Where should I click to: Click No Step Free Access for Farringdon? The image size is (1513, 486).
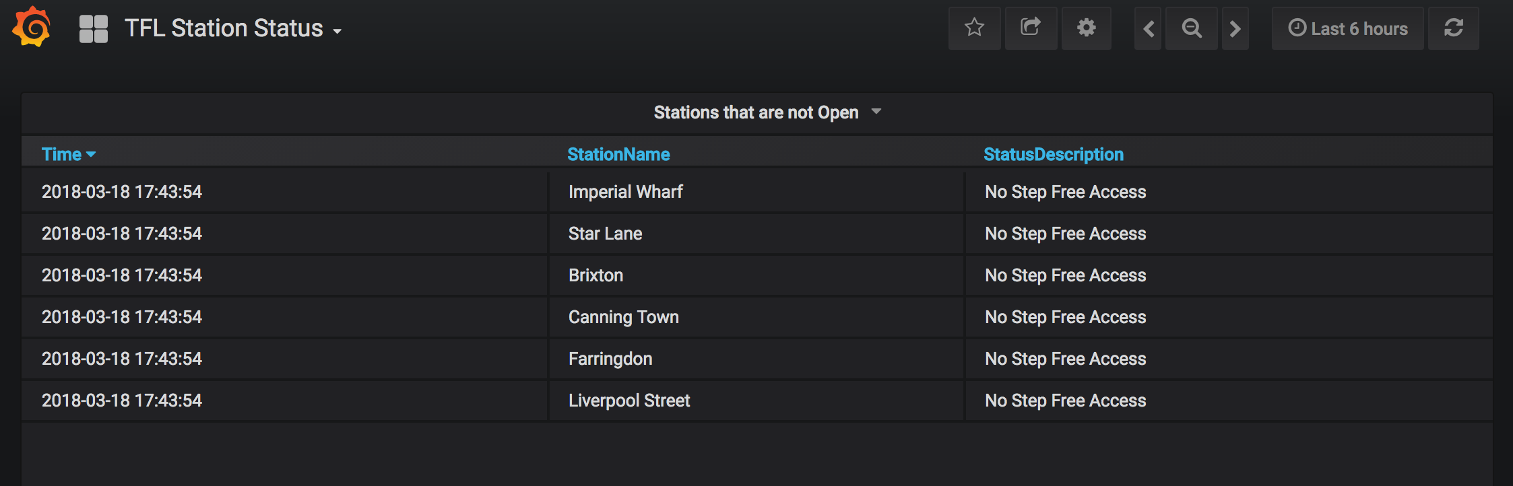coord(1065,359)
